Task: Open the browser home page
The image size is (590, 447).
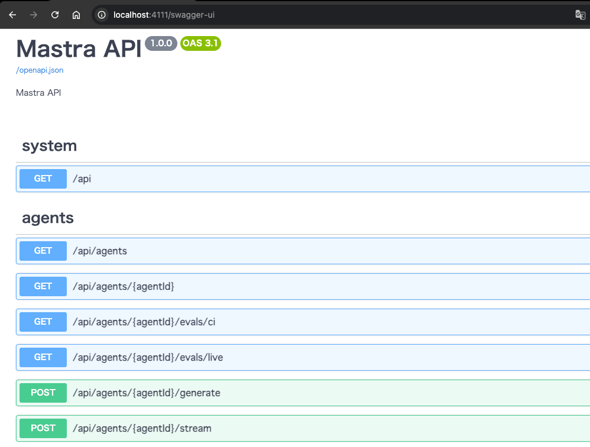Action: [76, 15]
